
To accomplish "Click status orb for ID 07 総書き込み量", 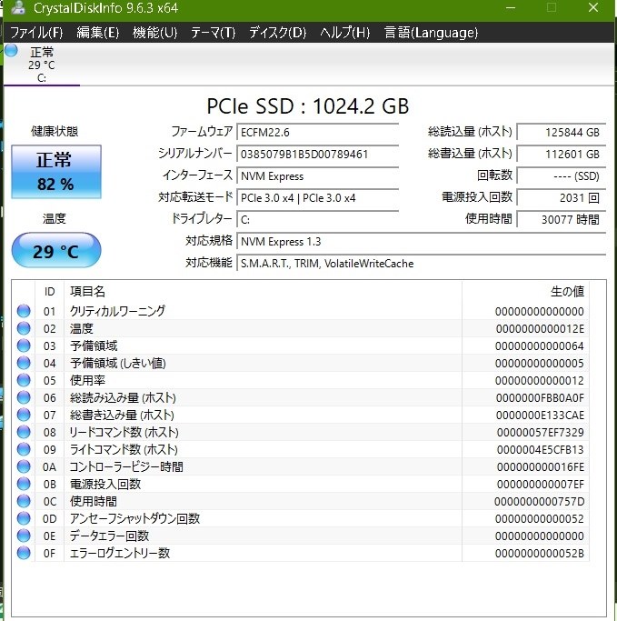I will pos(24,415).
